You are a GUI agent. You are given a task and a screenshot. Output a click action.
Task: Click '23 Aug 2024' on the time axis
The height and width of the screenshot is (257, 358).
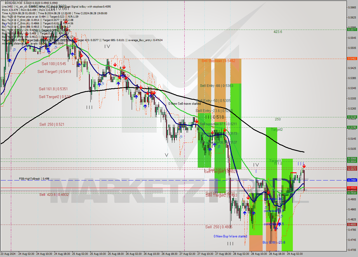[8, 254]
